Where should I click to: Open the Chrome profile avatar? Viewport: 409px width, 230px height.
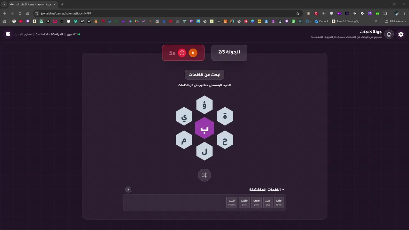coord(397,13)
